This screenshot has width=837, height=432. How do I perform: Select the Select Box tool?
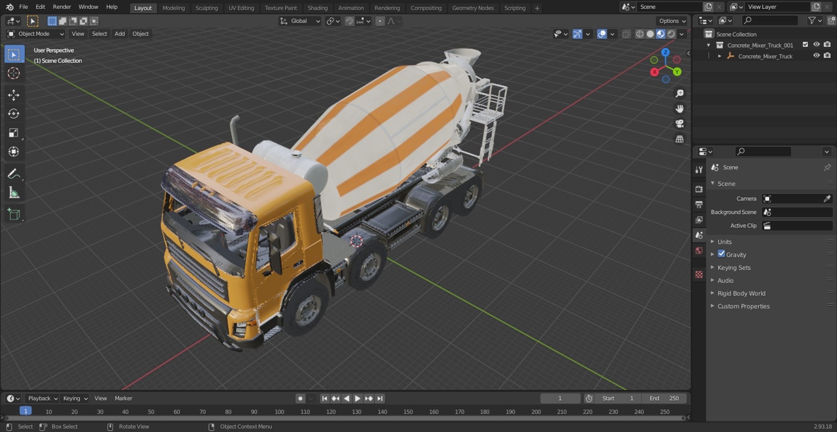coord(14,54)
